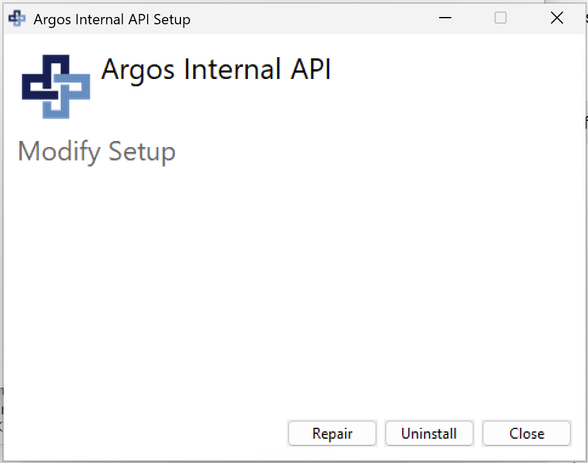Open the system menu via title bar icon
588x463 pixels.
[x=17, y=18]
